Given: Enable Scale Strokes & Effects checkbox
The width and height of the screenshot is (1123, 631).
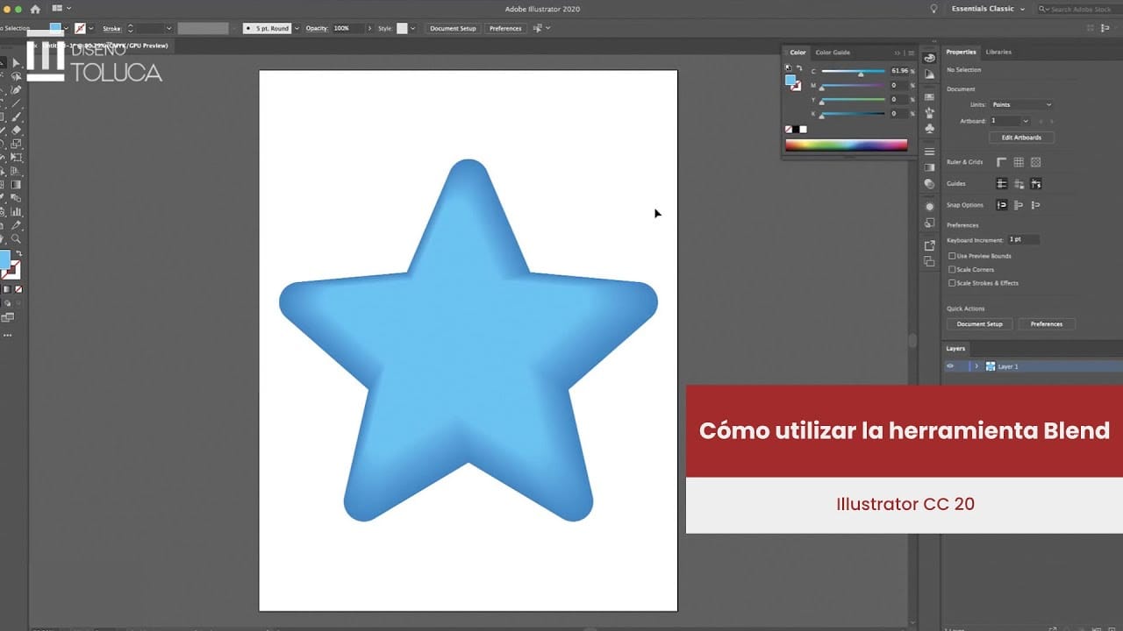Looking at the screenshot, I should [953, 283].
